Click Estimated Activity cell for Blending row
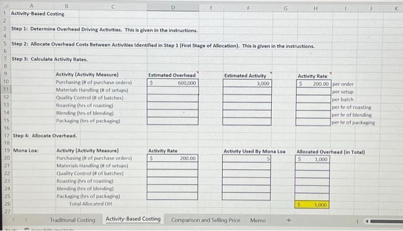 [247, 114]
